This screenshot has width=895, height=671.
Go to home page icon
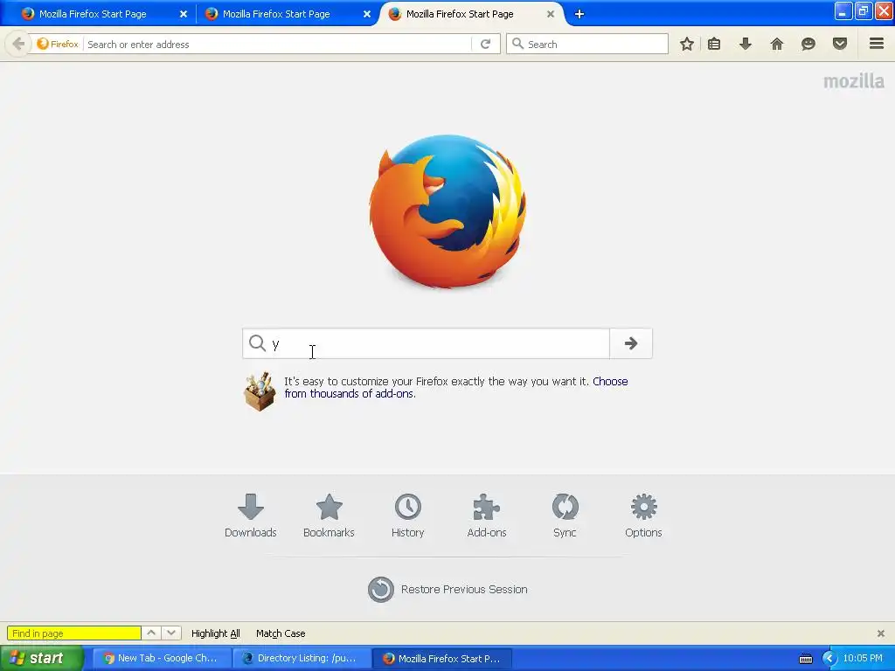pos(777,44)
